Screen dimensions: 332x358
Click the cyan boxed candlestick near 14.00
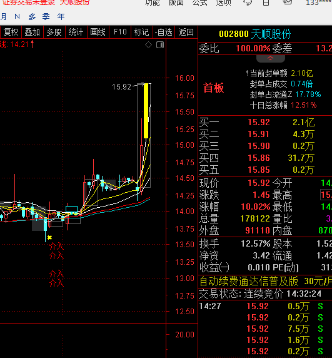click(x=72, y=210)
